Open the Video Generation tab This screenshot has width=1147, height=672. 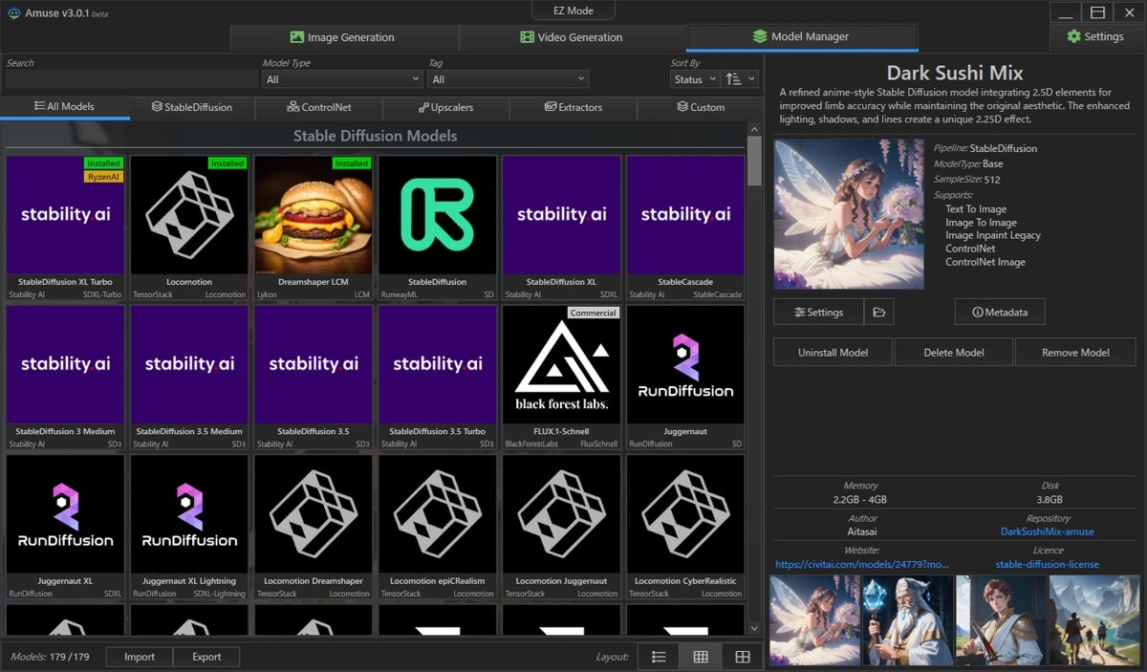coord(572,37)
